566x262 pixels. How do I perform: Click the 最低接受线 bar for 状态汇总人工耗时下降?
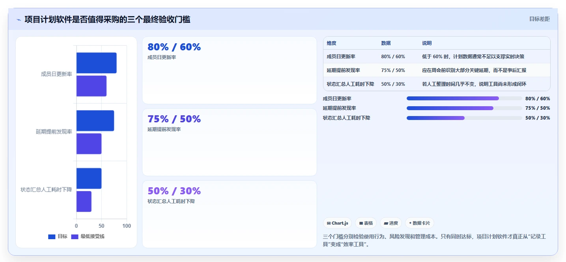(84, 201)
